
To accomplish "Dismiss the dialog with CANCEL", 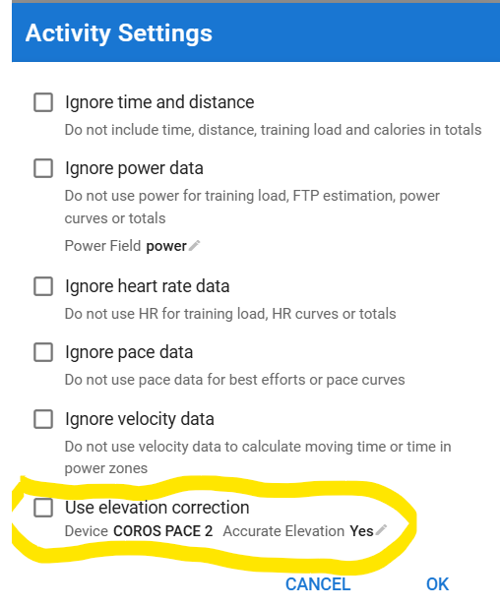I will point(318,584).
